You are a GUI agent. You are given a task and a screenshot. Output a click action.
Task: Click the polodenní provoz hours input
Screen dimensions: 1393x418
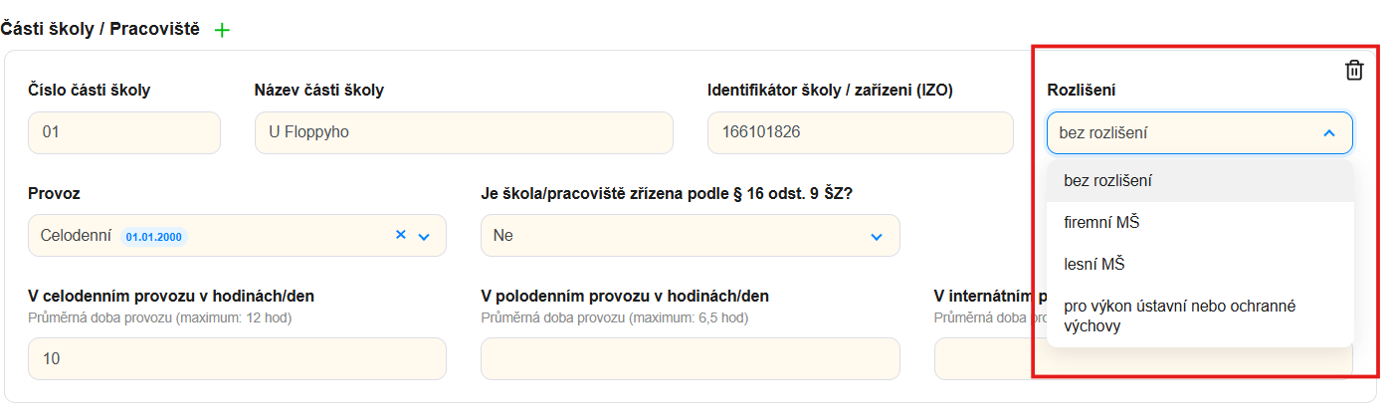click(690, 358)
